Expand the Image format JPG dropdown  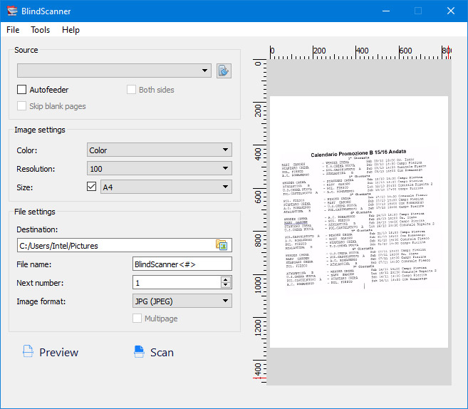click(x=182, y=301)
